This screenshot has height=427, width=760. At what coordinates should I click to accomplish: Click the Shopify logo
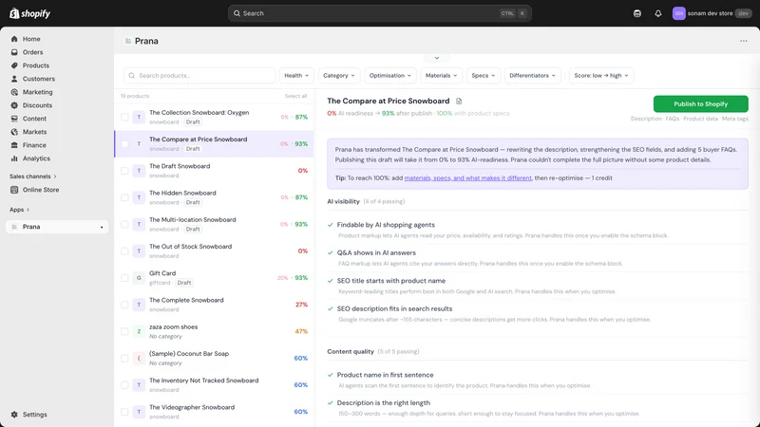click(x=29, y=13)
